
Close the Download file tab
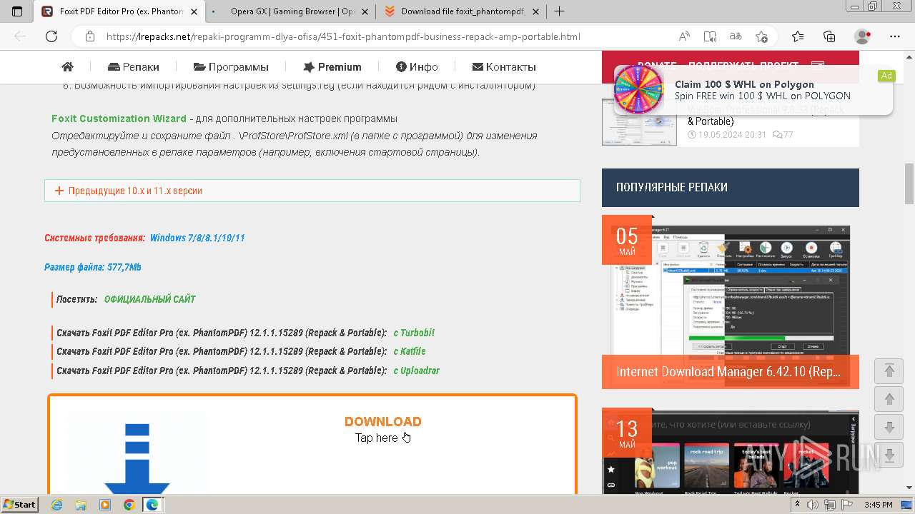[x=536, y=11]
